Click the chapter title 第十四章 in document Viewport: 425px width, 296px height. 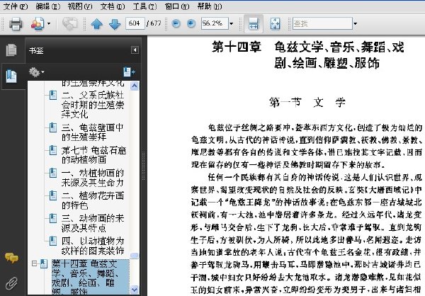click(x=237, y=47)
